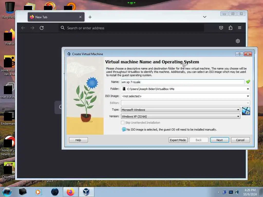Open the Firefox extensions puzzle icon
This screenshot has width=263, height=197.
point(230,28)
